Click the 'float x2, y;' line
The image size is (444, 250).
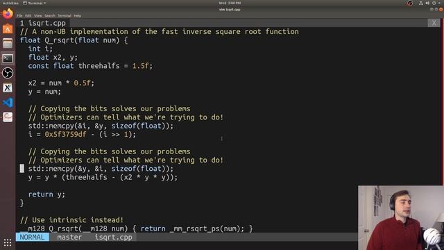click(x=53, y=57)
